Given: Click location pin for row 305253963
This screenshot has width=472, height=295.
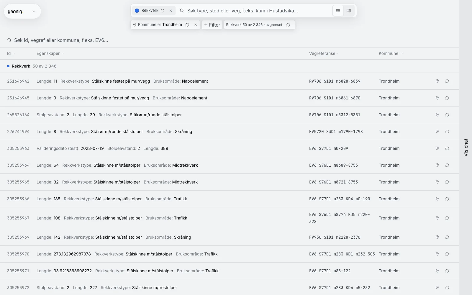Looking at the screenshot, I should 437,148.
